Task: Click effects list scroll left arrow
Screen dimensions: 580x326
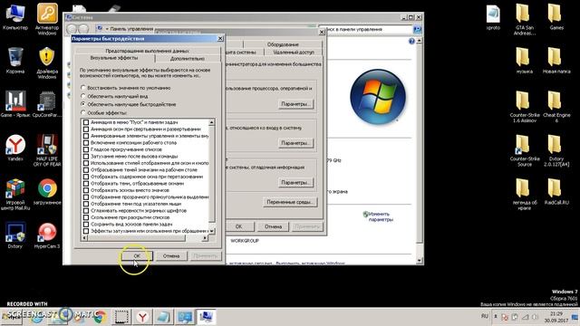Action: [84, 238]
